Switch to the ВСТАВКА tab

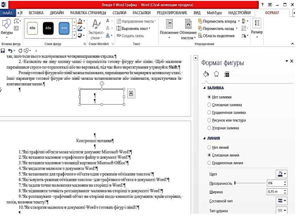pyautogui.click(x=36, y=13)
